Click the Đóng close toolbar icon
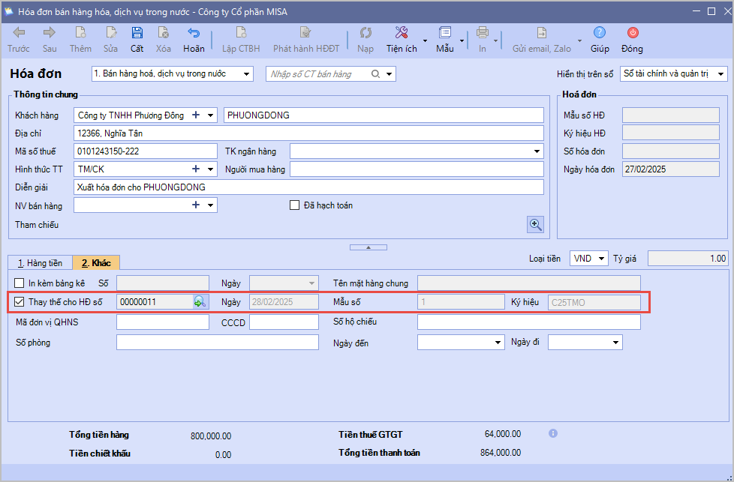The height and width of the screenshot is (482, 734). (632, 33)
